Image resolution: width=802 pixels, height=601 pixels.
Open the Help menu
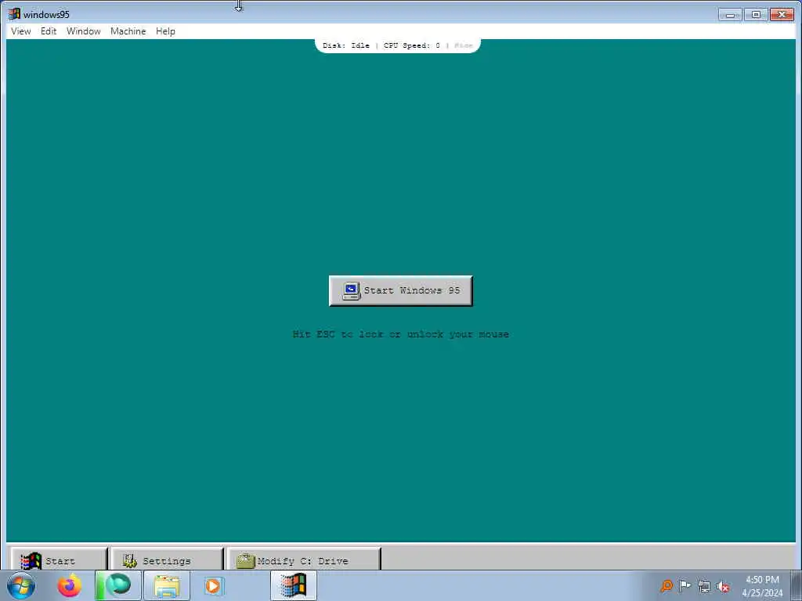click(165, 31)
